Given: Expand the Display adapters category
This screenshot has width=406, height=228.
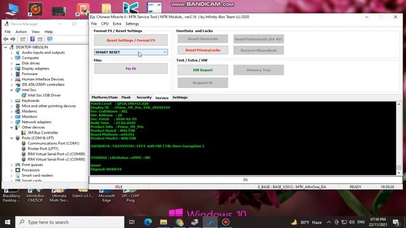Looking at the screenshot, I should (x=11, y=68).
